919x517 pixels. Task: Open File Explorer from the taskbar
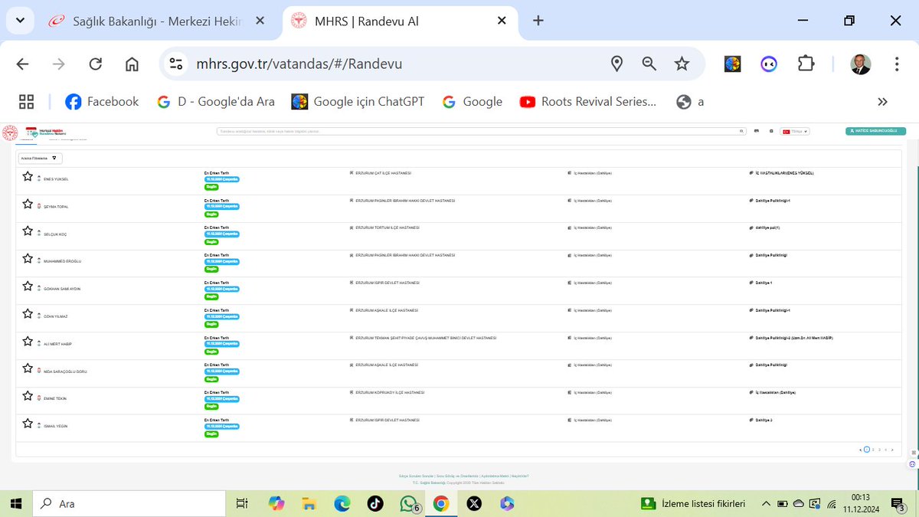tap(309, 503)
